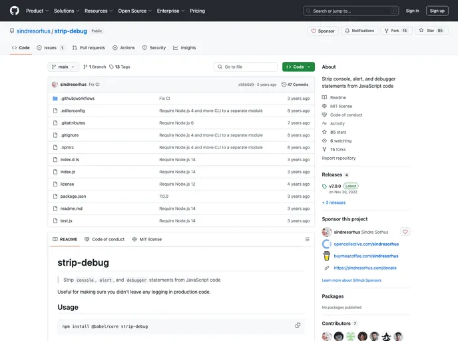Open the license file
The image size is (458, 341).
pyautogui.click(x=67, y=184)
